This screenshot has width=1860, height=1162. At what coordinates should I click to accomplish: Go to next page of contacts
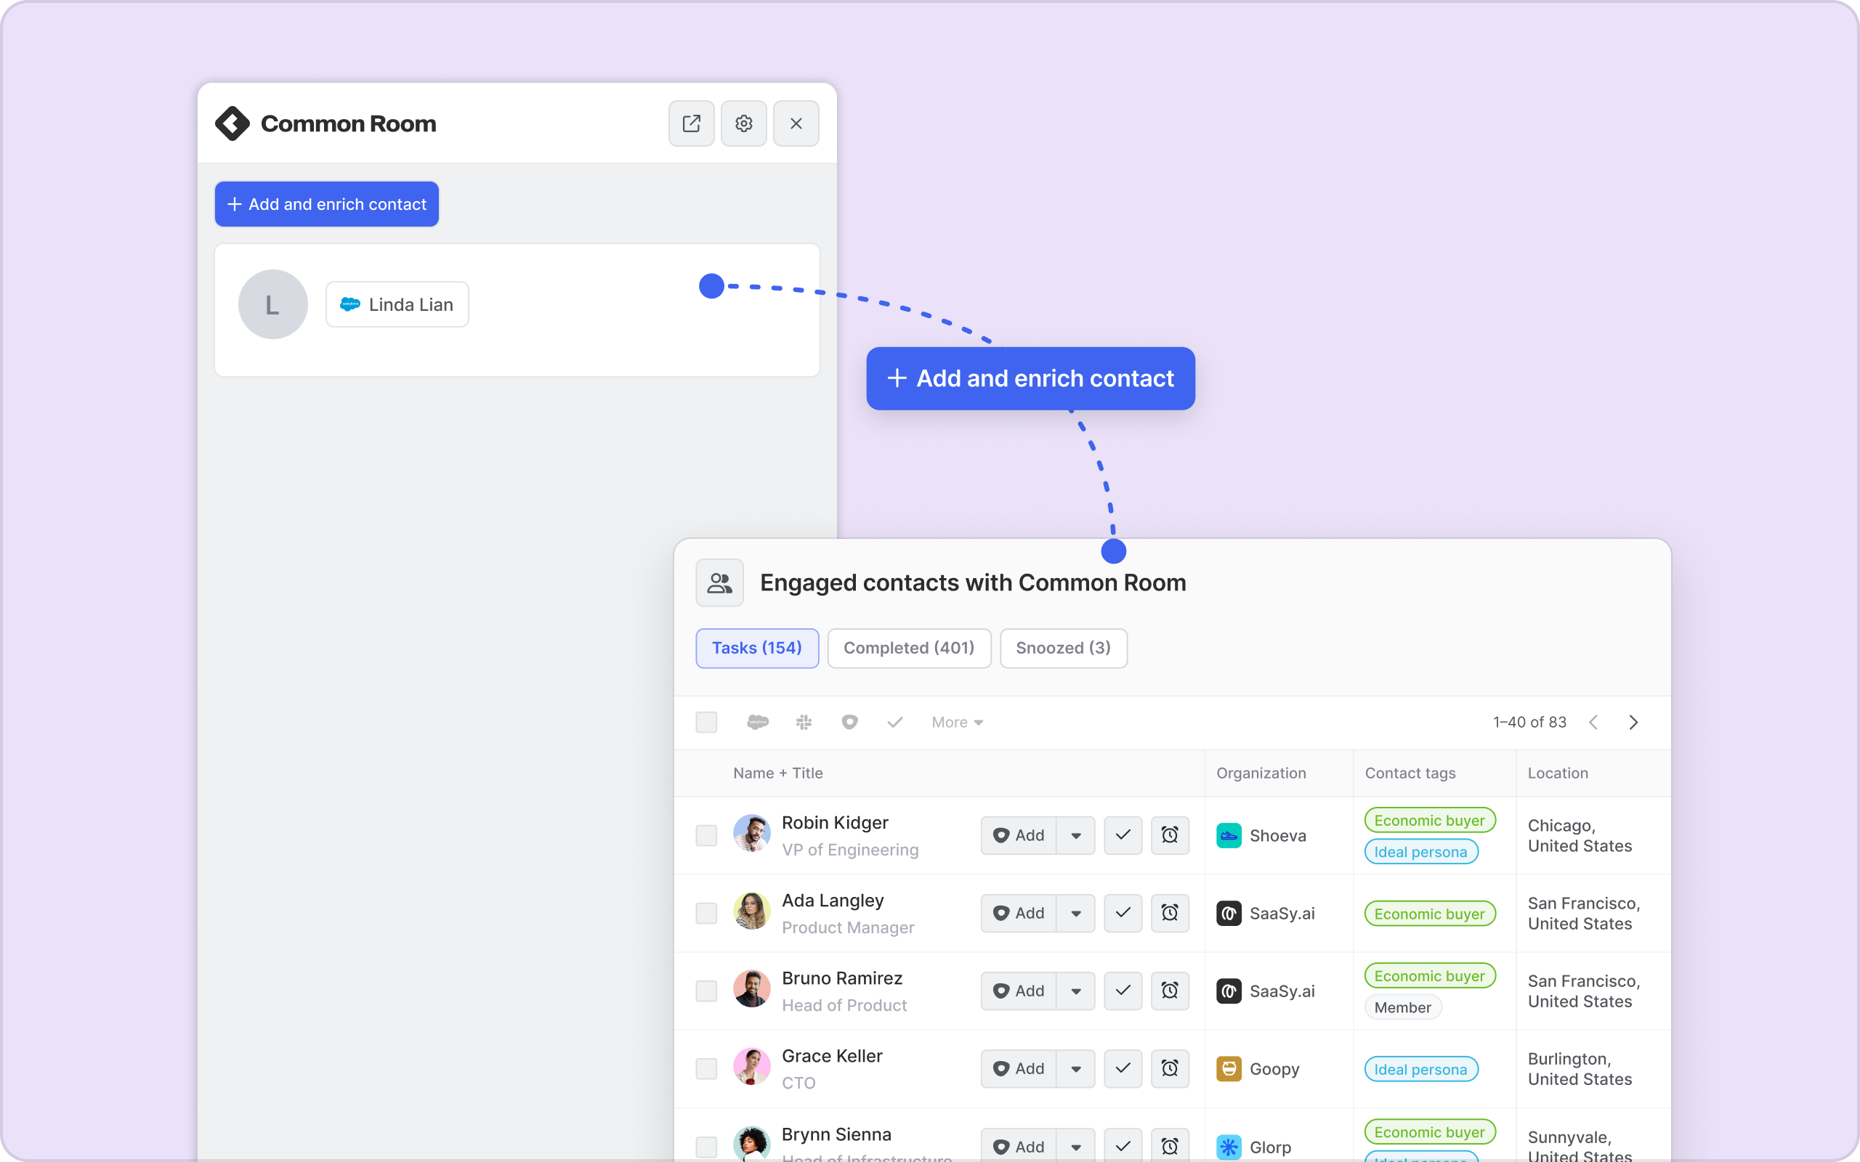[x=1633, y=722]
